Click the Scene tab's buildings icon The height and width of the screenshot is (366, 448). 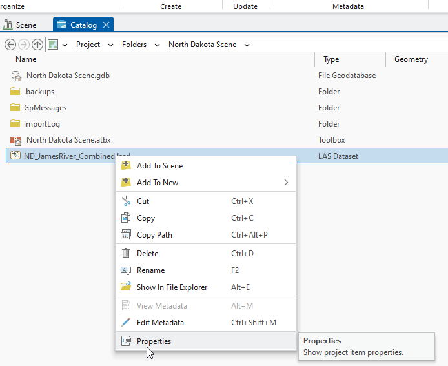click(x=8, y=25)
